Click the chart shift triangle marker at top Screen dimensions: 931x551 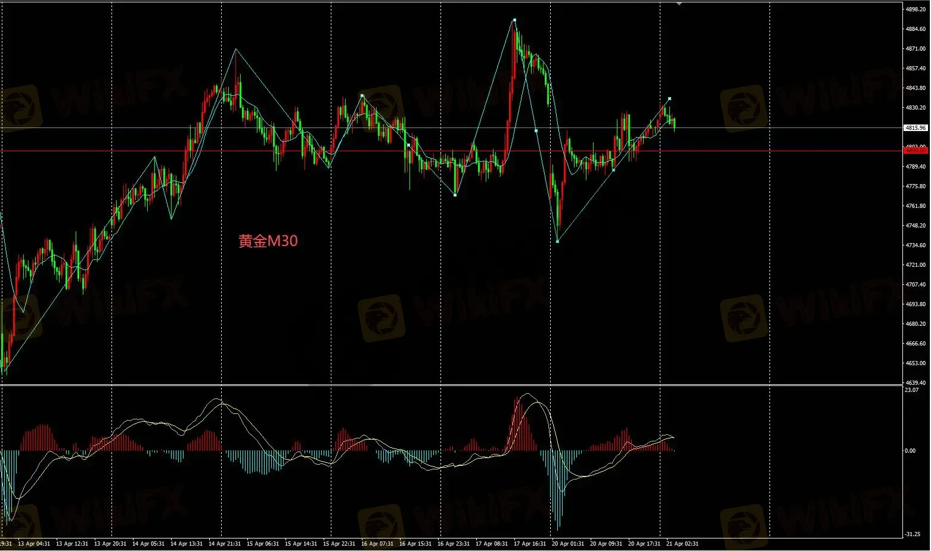coord(679,3)
